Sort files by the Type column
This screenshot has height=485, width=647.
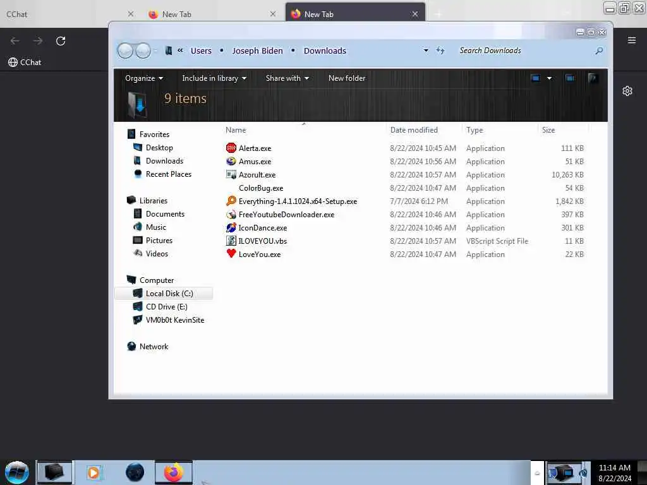[x=475, y=130]
